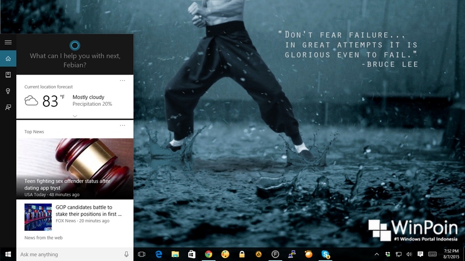Click 'USA Today · 48 minutes ago' source

[x=52, y=195]
